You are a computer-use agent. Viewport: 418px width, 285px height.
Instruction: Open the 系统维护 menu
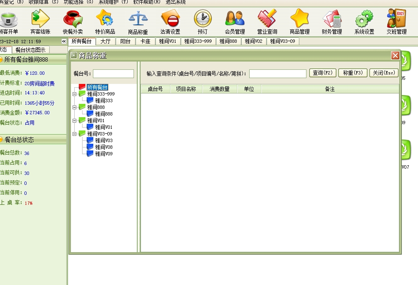113,2
